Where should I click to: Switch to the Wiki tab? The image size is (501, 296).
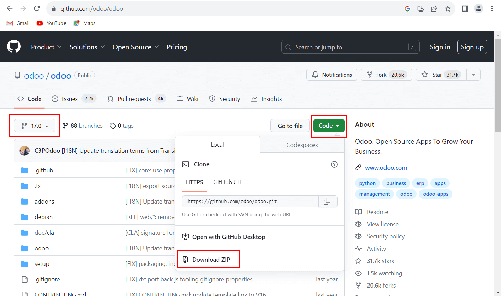click(187, 99)
